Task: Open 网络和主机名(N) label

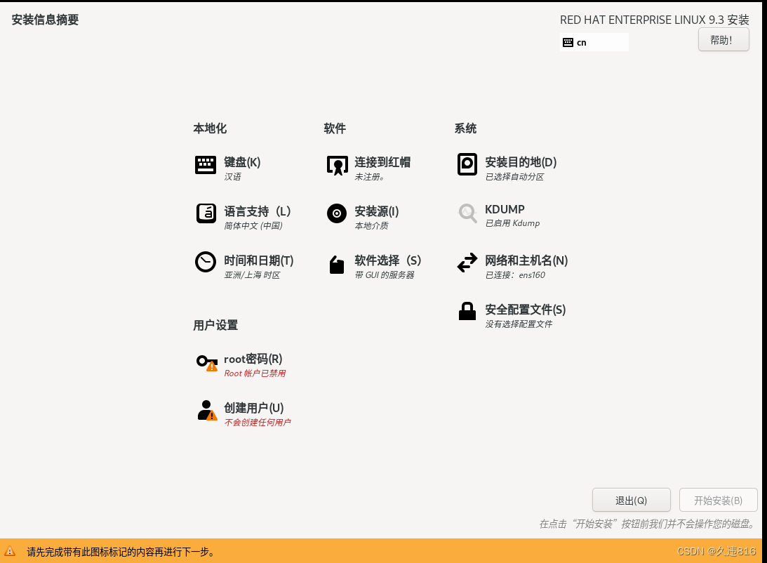Action: pyautogui.click(x=526, y=260)
